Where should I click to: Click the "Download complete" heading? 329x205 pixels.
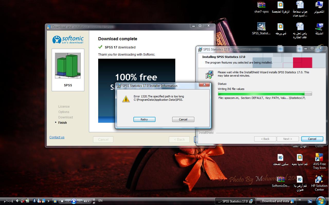[x=118, y=39]
